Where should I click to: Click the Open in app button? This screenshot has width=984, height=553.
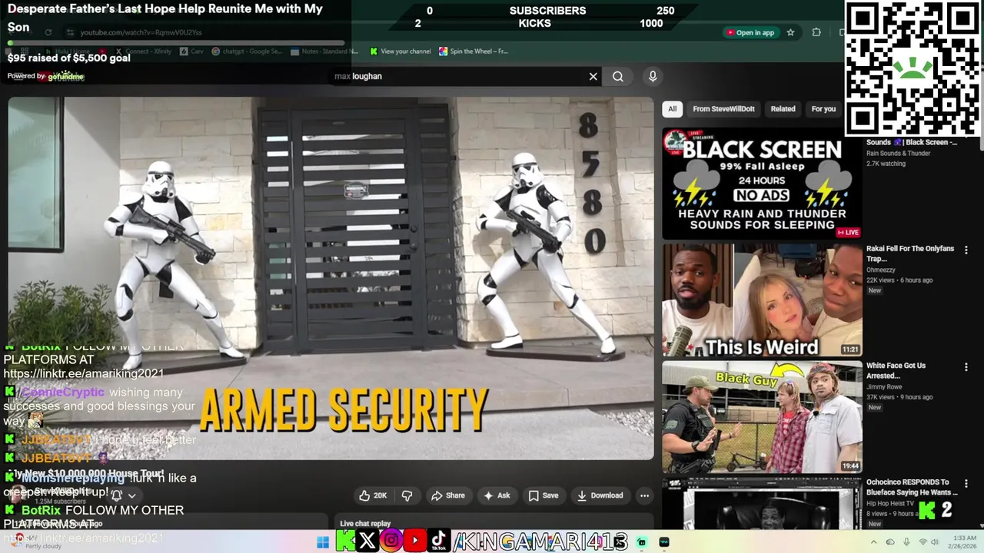pyautogui.click(x=750, y=32)
